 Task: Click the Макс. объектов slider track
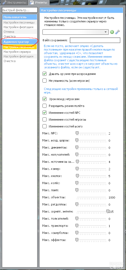tap(91, 198)
